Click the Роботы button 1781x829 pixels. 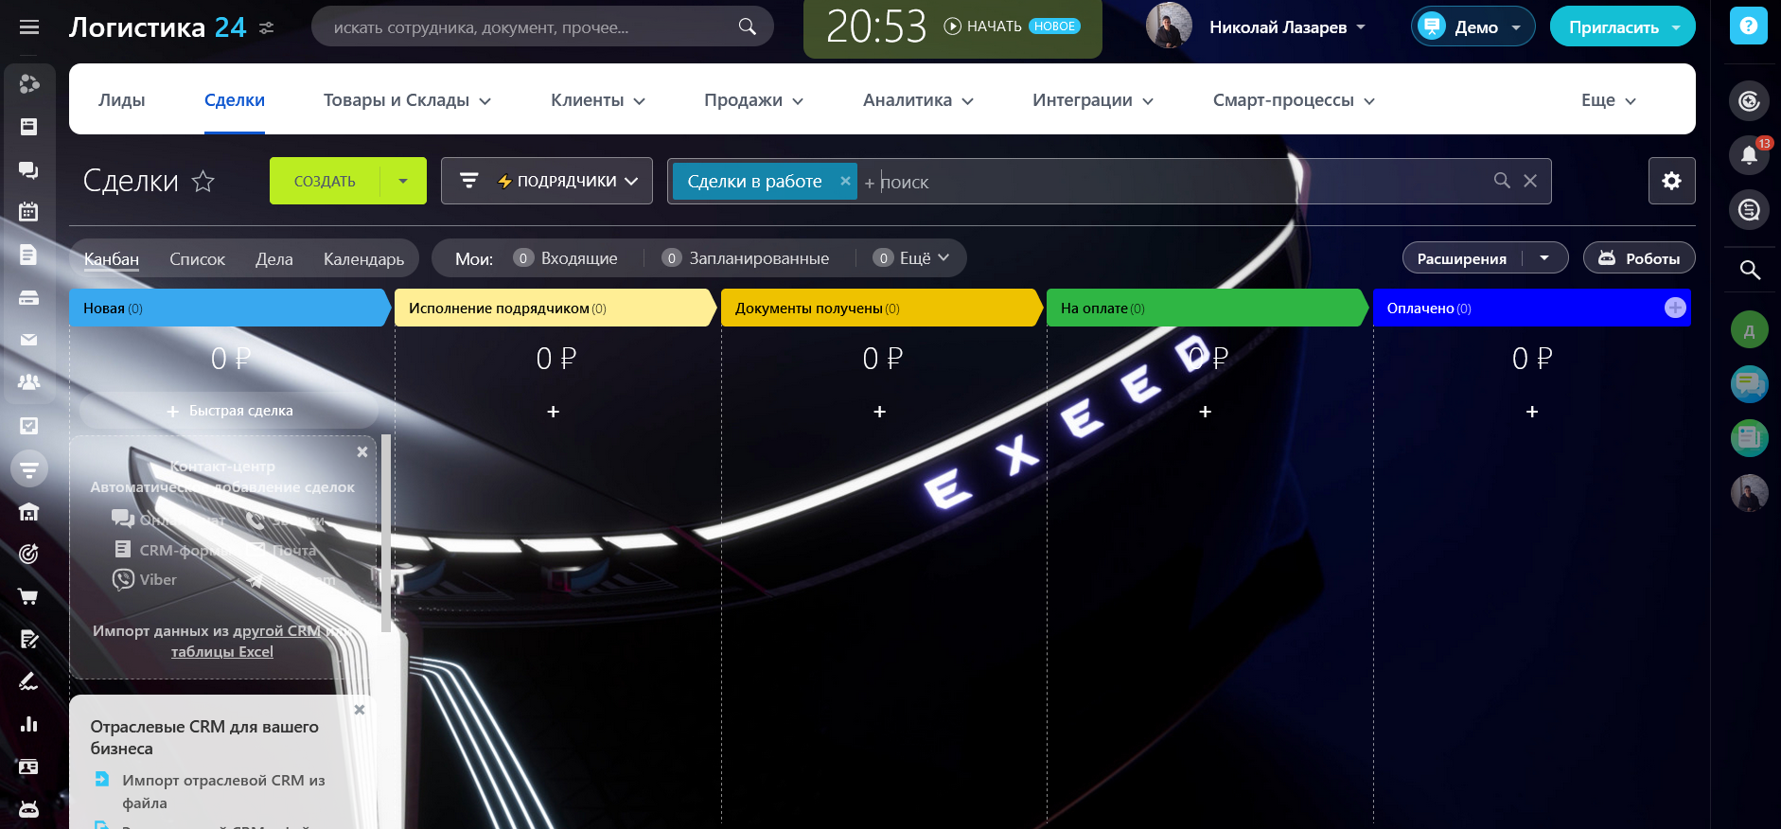point(1638,258)
